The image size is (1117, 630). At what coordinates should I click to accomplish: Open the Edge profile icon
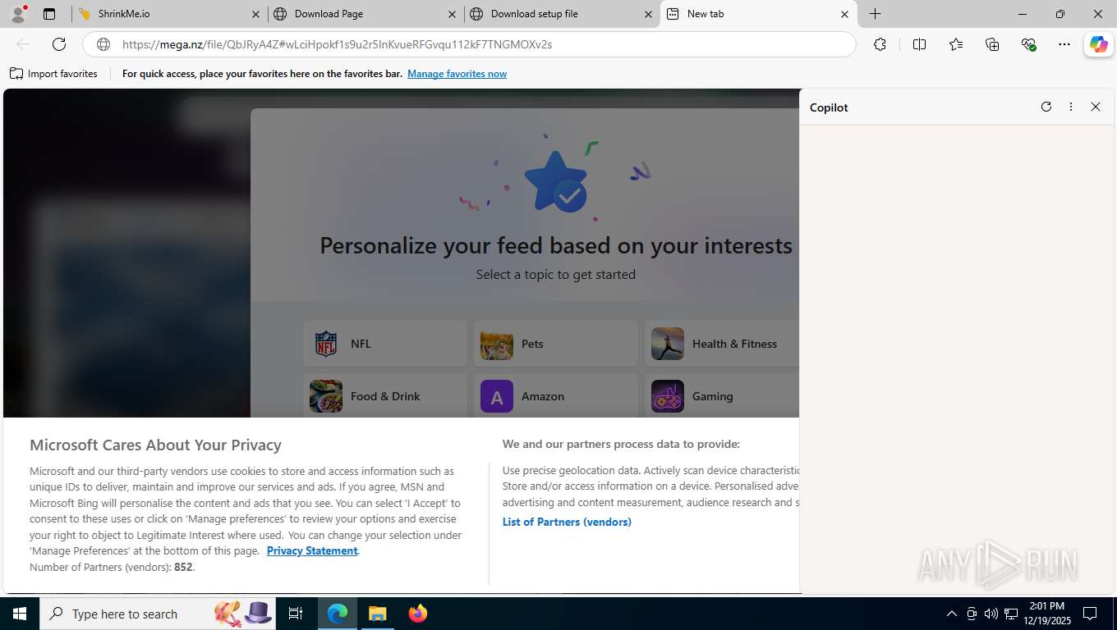click(18, 14)
